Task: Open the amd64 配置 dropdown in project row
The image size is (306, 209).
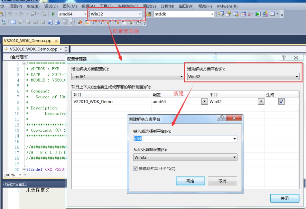Action: click(204, 101)
